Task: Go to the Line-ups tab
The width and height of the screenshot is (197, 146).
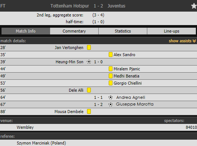Action: coord(172,31)
